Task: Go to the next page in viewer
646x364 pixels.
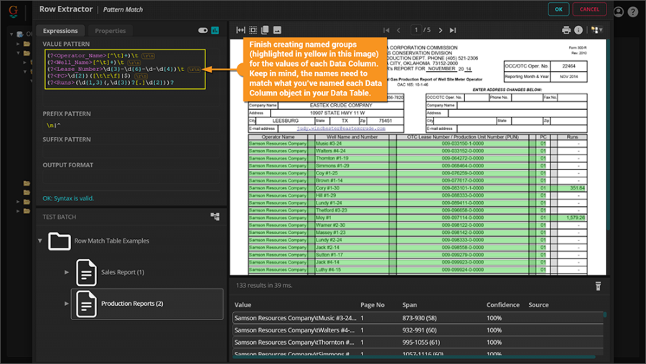Action: 440,30
